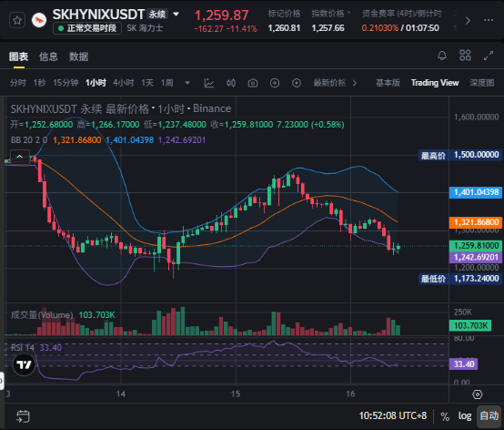Toggle the log scale button
The width and height of the screenshot is (504, 430).
click(465, 415)
